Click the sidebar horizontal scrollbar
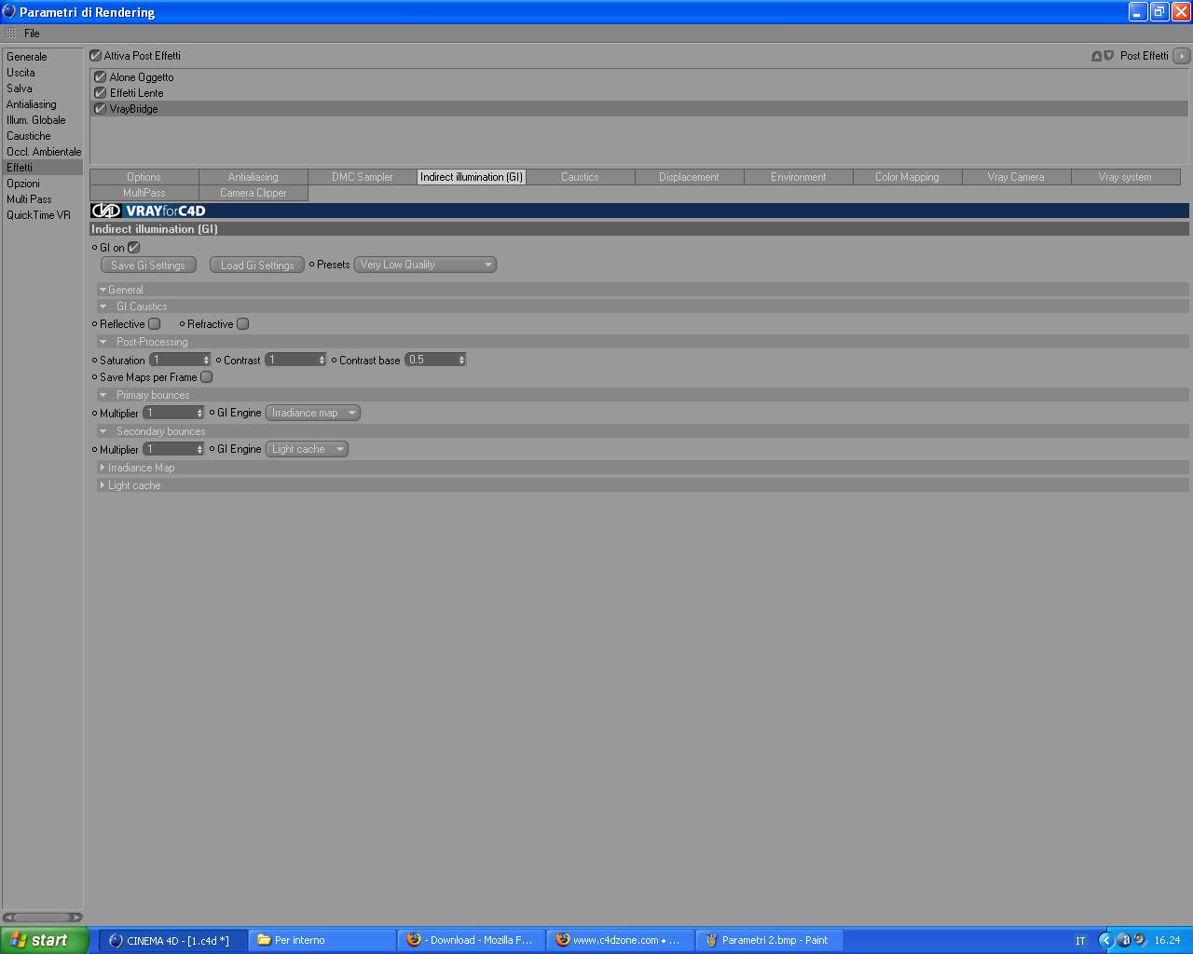The image size is (1193, 954). point(43,918)
